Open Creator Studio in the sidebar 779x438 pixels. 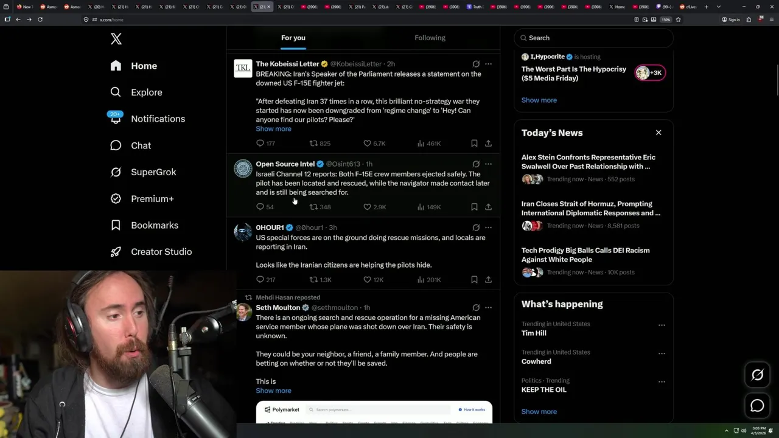(151, 252)
